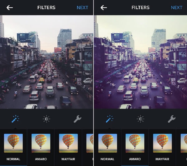Image resolution: width=187 pixels, height=166 pixels.
Task: Tap the unfiltered traffic photo preview, left screen
Action: [46, 62]
